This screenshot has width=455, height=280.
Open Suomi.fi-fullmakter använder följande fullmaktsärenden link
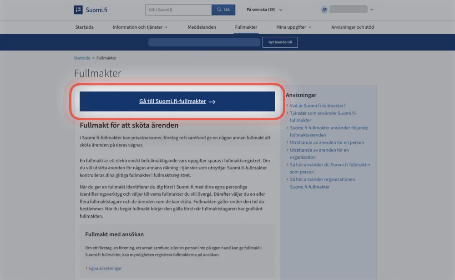[x=329, y=131]
